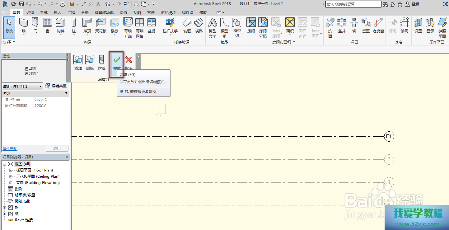Screen dimensions: 449x230
Task: Open the 成组: 阵列组 1 type dropdown
Action: [41, 87]
